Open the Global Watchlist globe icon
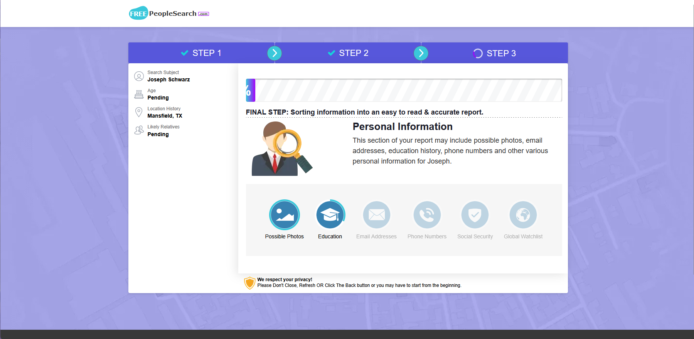This screenshot has height=339, width=694. pyautogui.click(x=523, y=215)
